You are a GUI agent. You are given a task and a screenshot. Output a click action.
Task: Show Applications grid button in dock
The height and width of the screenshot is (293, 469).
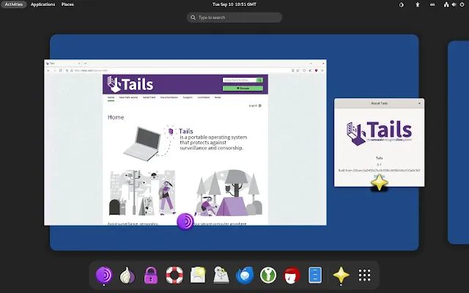click(364, 275)
